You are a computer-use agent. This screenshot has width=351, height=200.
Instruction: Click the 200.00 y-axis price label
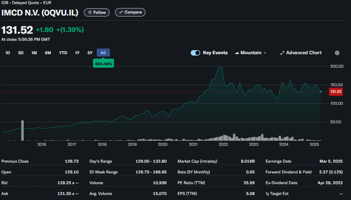[x=337, y=66]
